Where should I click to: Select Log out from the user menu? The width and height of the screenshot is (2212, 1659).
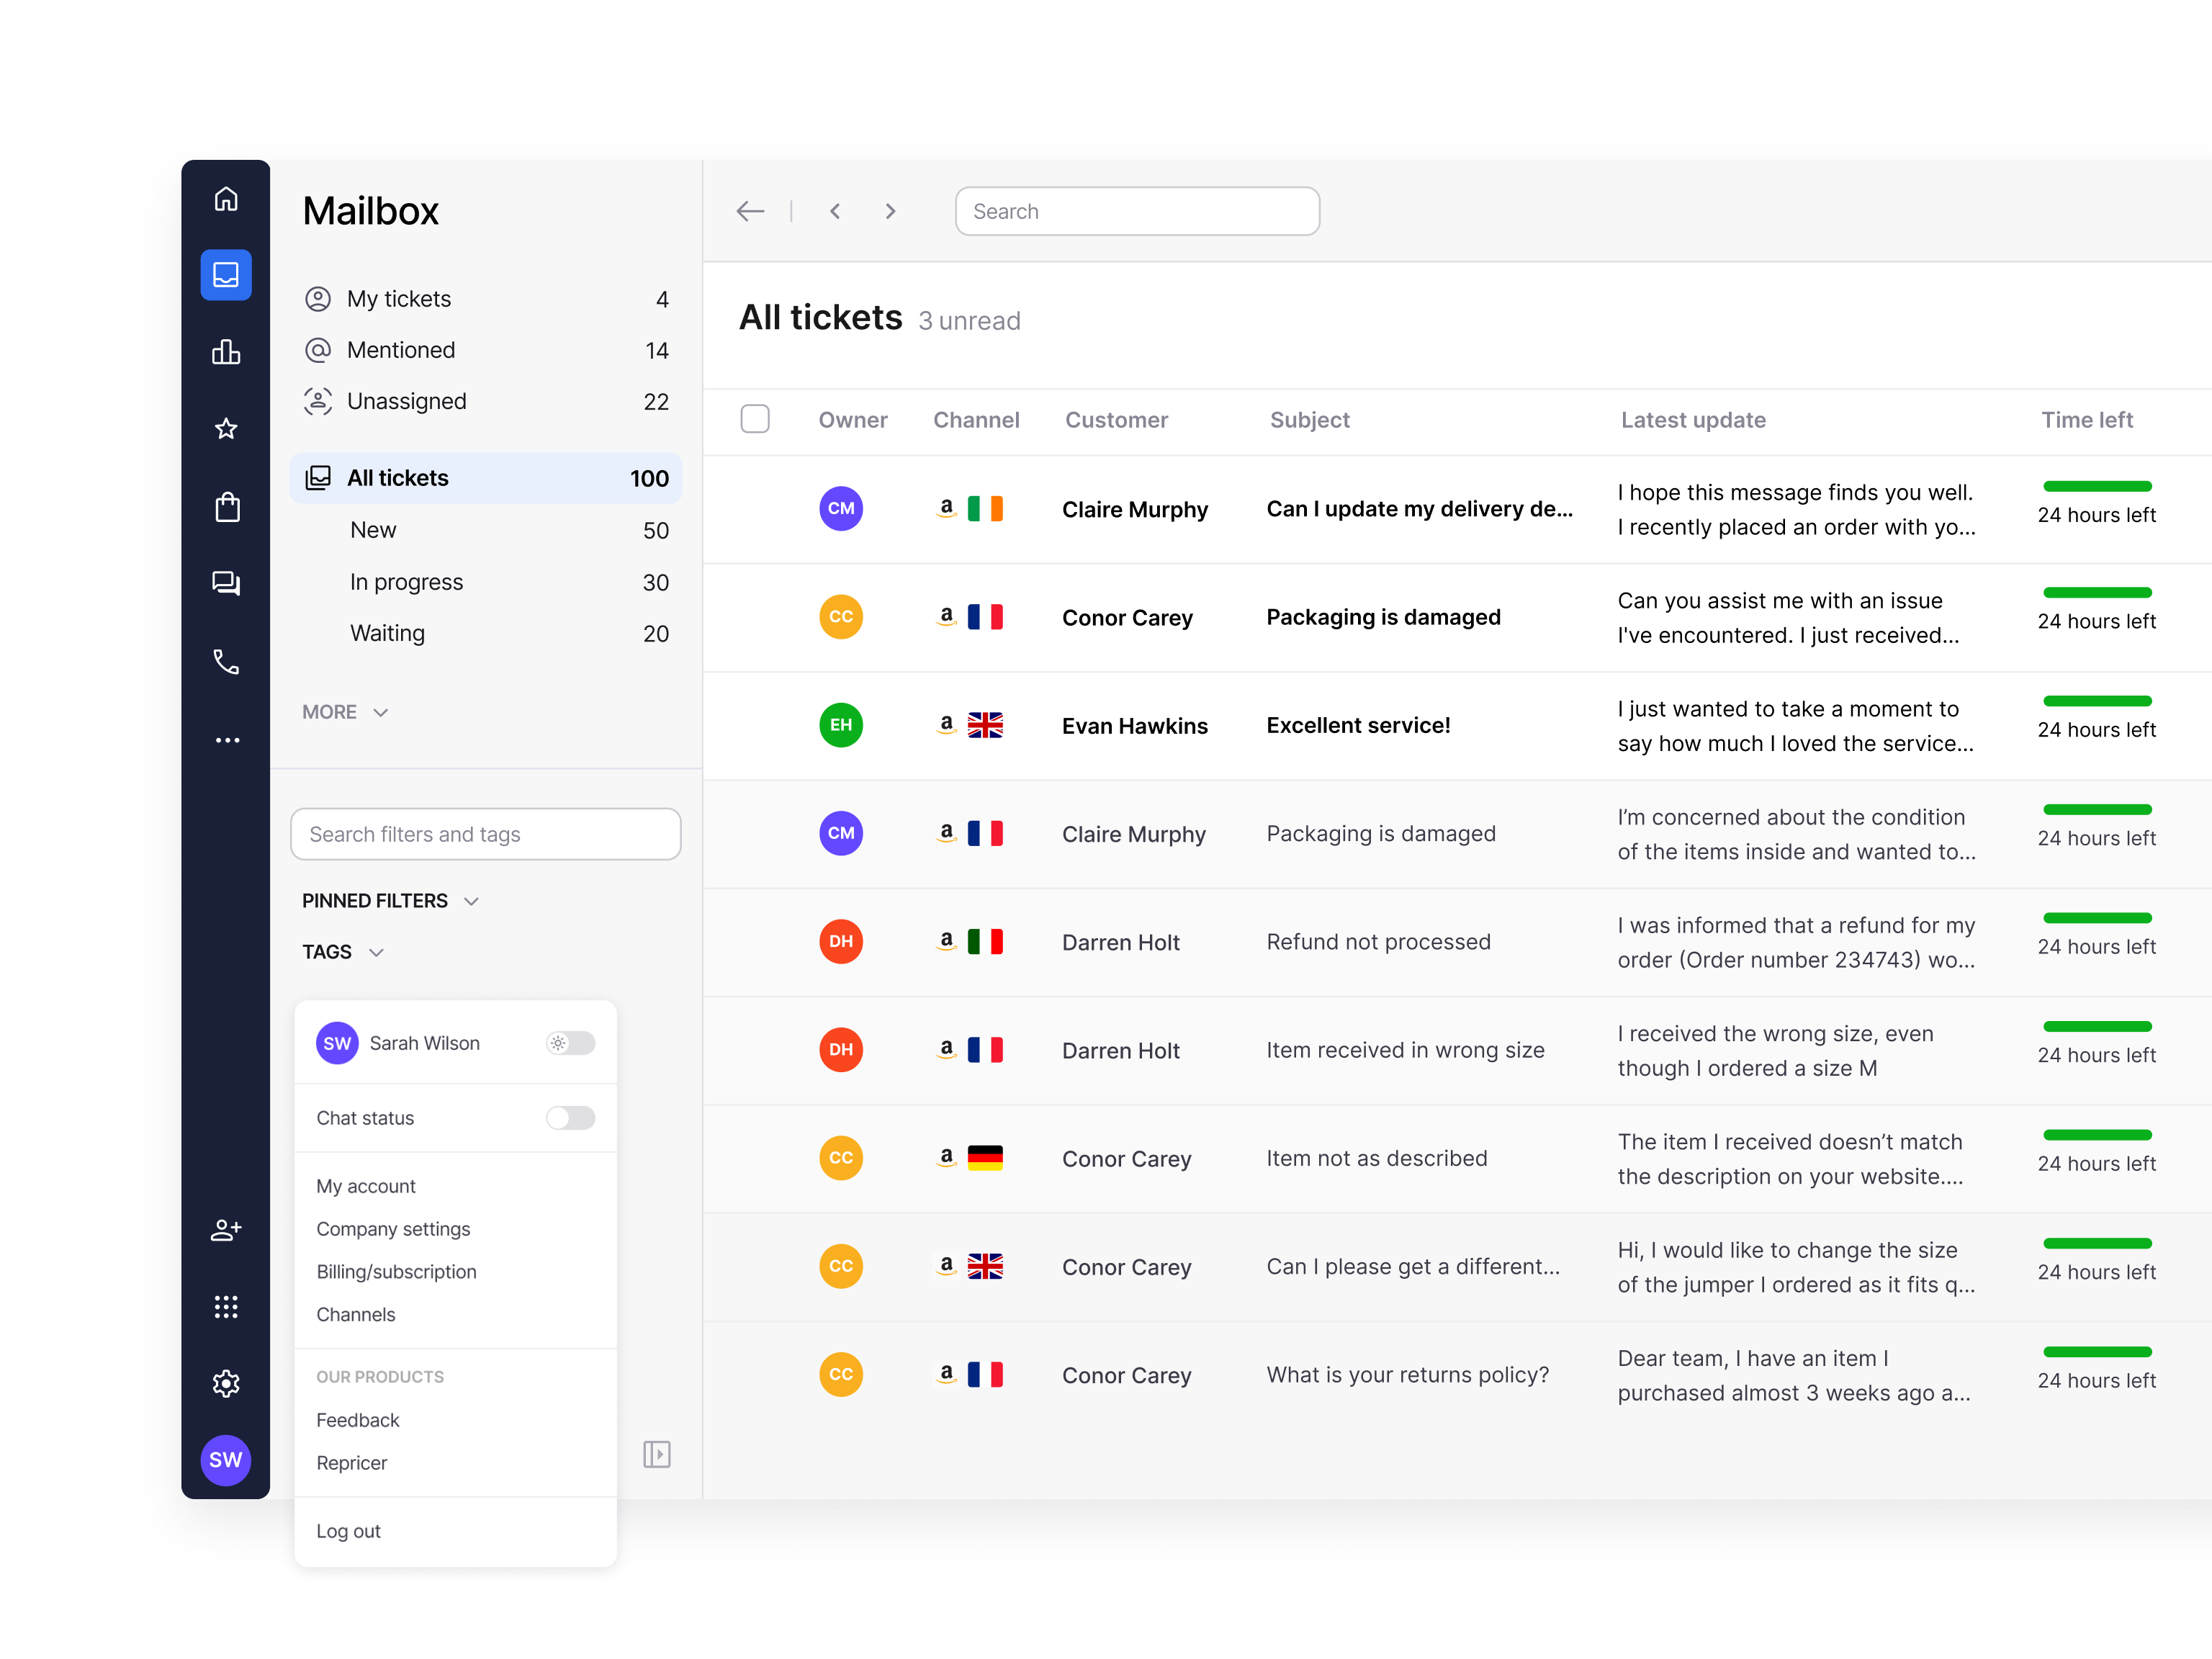pos(348,1531)
